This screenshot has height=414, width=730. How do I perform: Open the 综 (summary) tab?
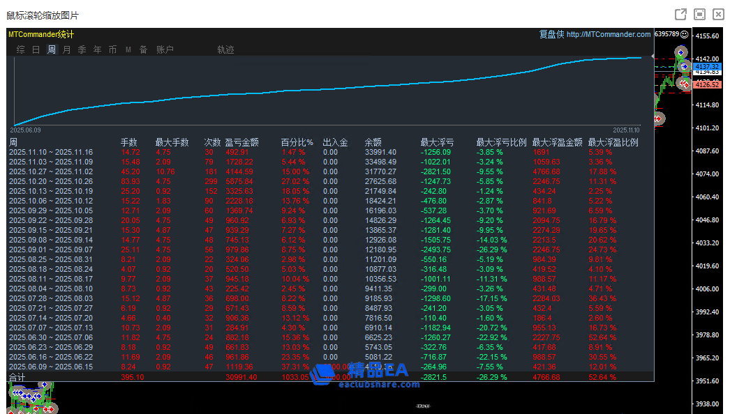click(21, 49)
